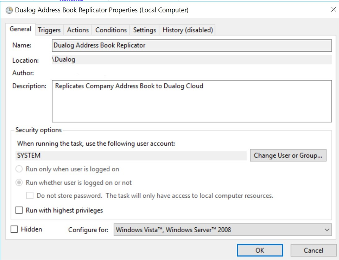Click the SYSTEM user account field

point(131,155)
